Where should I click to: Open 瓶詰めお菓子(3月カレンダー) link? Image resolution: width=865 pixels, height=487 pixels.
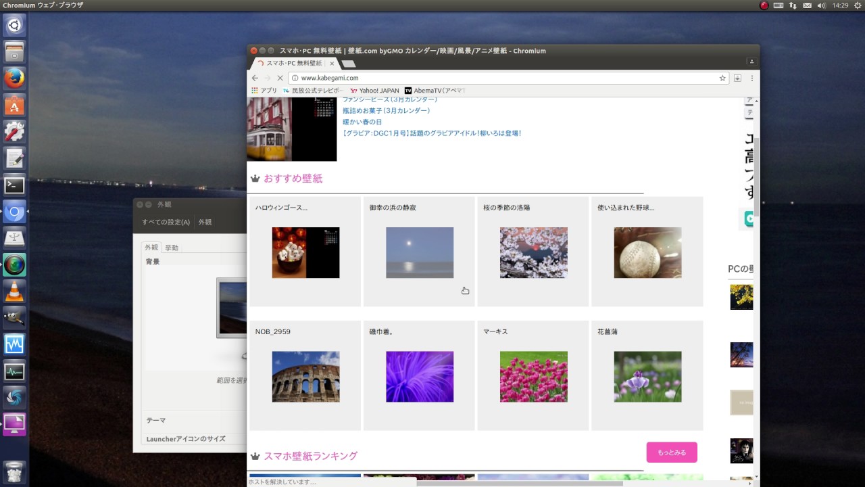click(x=386, y=110)
